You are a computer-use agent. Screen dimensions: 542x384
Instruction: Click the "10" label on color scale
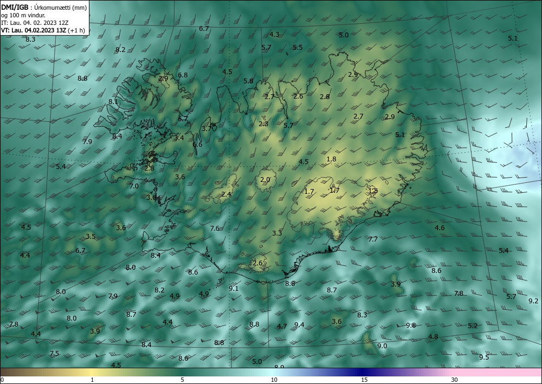(274, 380)
